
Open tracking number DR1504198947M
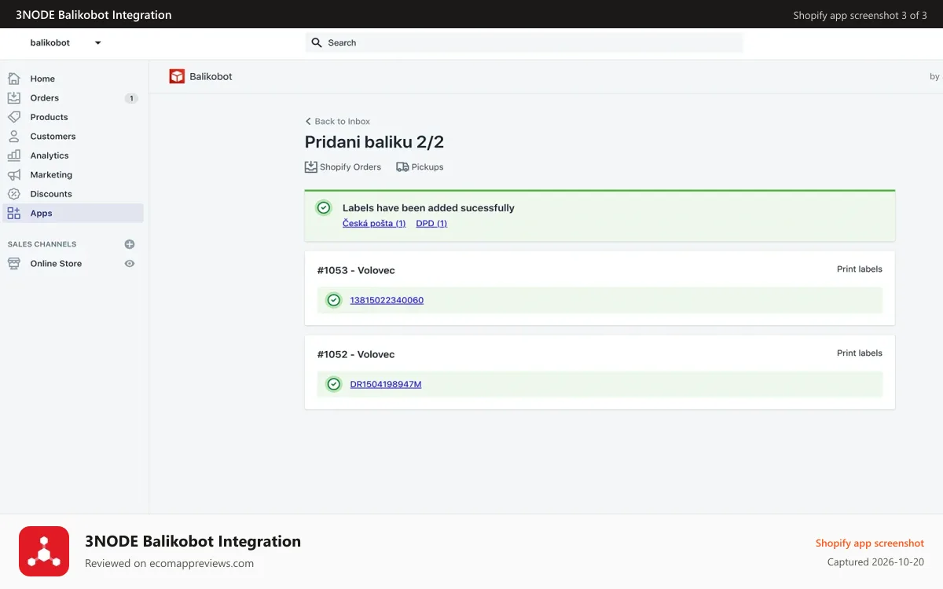[386, 384]
